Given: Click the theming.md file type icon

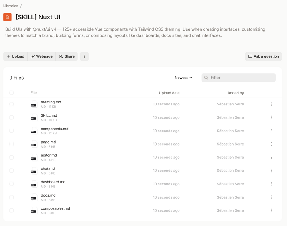Looking at the screenshot, I should 34,104.
